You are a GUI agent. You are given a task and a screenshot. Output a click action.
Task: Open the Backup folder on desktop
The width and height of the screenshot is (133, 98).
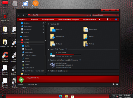click(5, 30)
